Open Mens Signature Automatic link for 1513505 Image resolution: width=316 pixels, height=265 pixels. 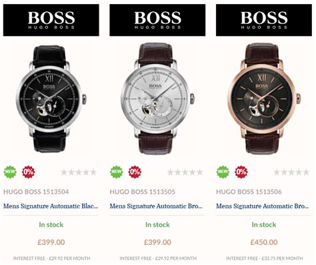click(x=156, y=206)
